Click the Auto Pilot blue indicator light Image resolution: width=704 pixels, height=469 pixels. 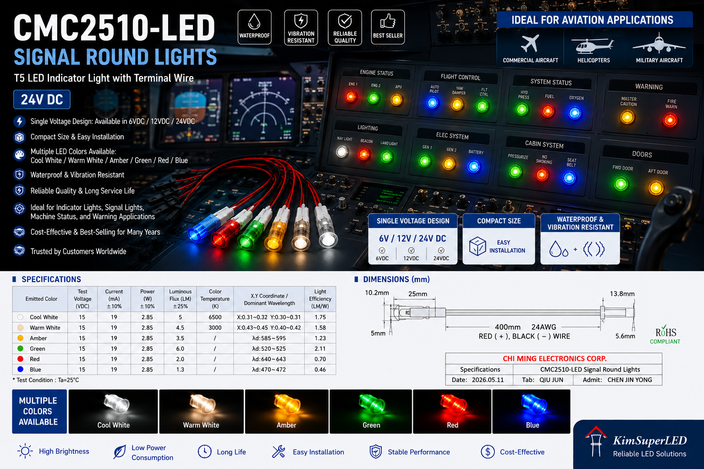point(433,103)
